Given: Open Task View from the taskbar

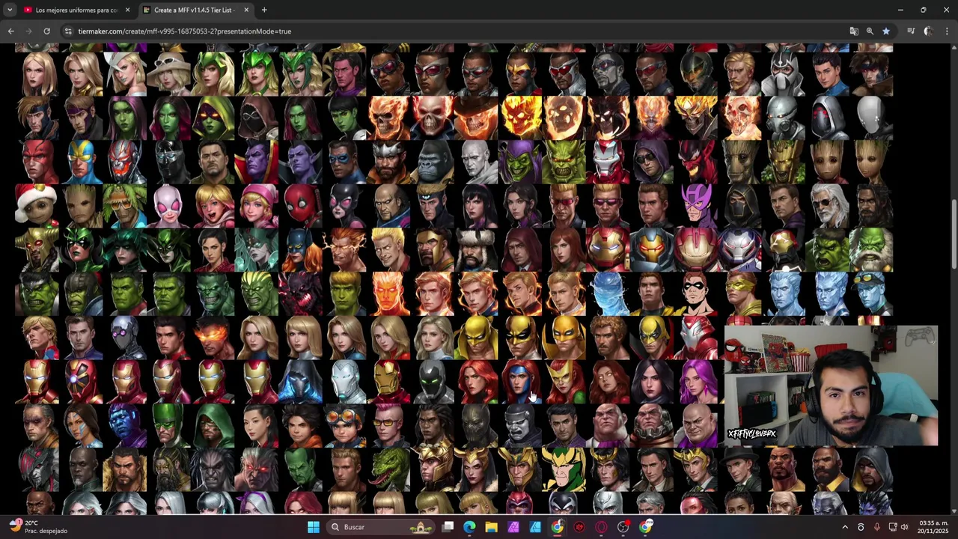Looking at the screenshot, I should 448,527.
